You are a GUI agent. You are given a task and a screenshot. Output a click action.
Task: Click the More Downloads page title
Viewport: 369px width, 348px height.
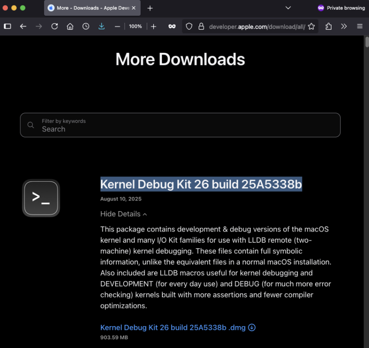click(180, 59)
